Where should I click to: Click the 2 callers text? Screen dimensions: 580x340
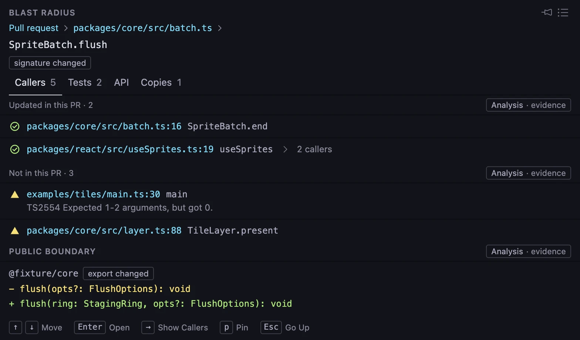[x=314, y=149]
